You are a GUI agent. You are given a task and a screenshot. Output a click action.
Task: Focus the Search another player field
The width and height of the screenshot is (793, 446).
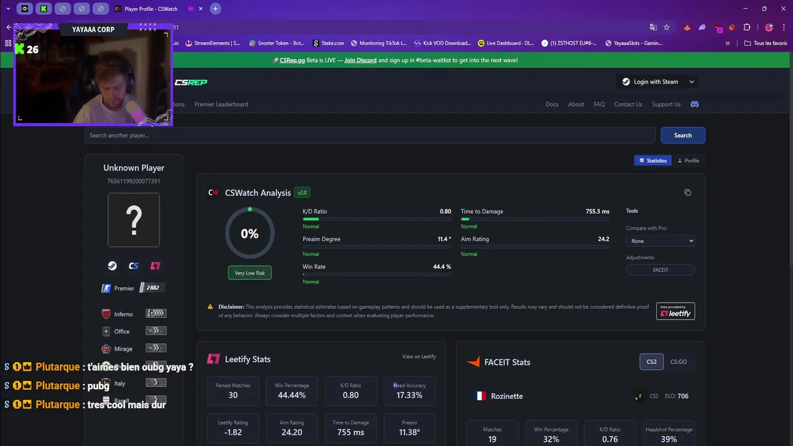click(x=370, y=135)
